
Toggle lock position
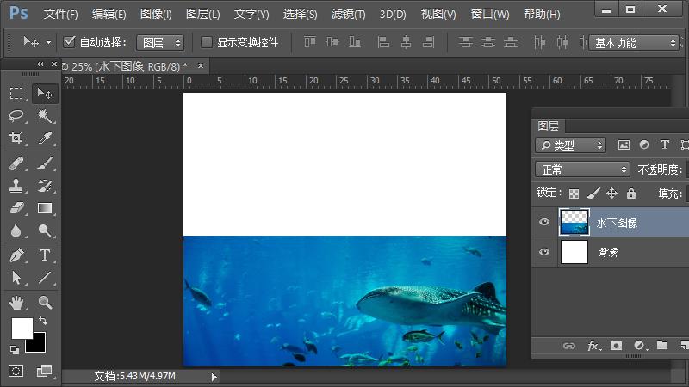click(x=611, y=193)
